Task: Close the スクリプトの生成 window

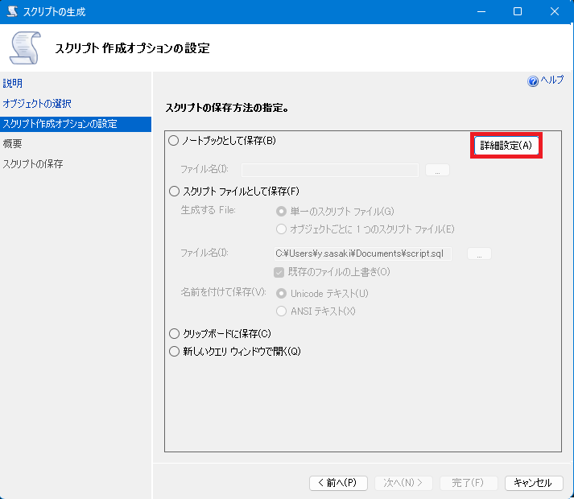Action: point(554,12)
